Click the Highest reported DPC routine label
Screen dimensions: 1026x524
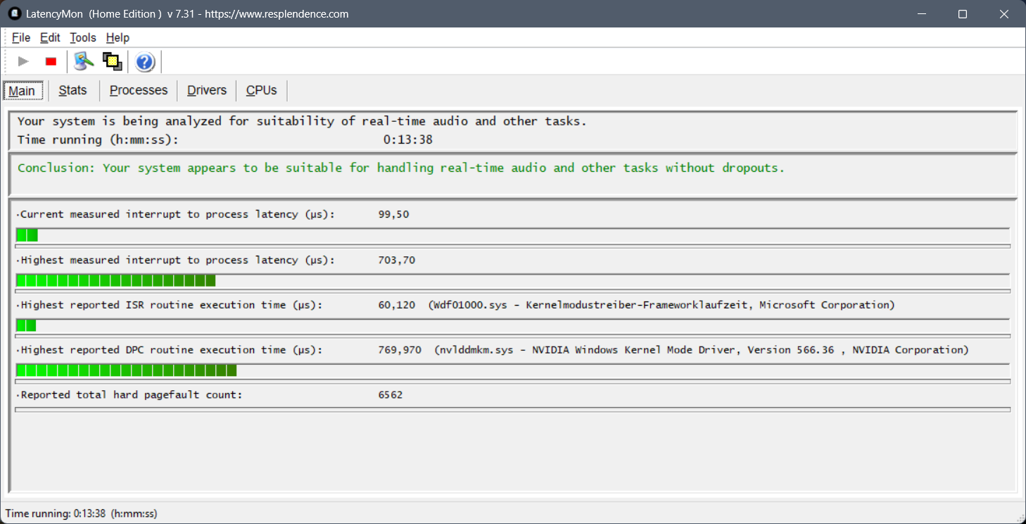click(170, 350)
